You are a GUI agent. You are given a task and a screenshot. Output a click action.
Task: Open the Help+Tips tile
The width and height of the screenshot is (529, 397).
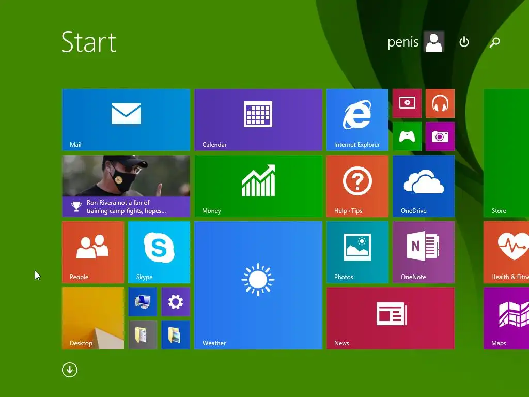click(x=357, y=186)
